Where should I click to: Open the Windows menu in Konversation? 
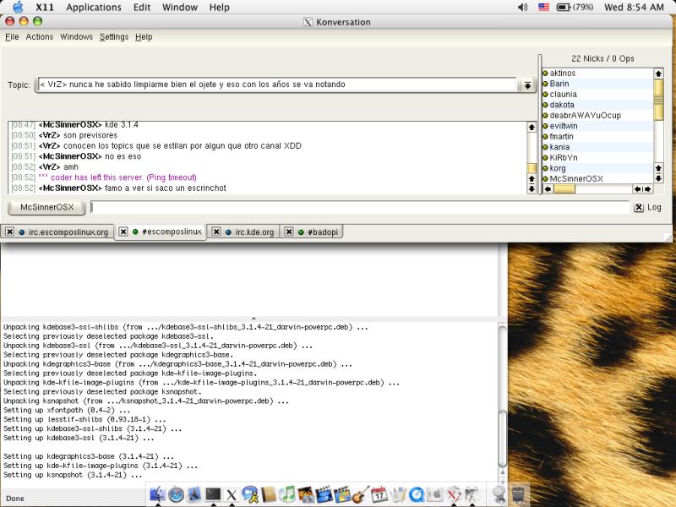coord(76,37)
